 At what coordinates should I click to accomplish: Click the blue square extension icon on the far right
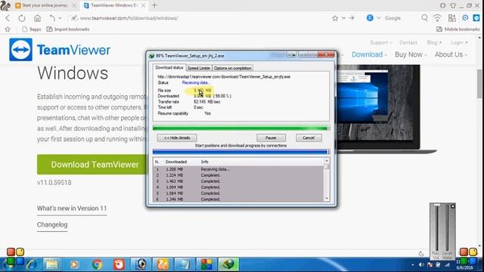click(476, 18)
